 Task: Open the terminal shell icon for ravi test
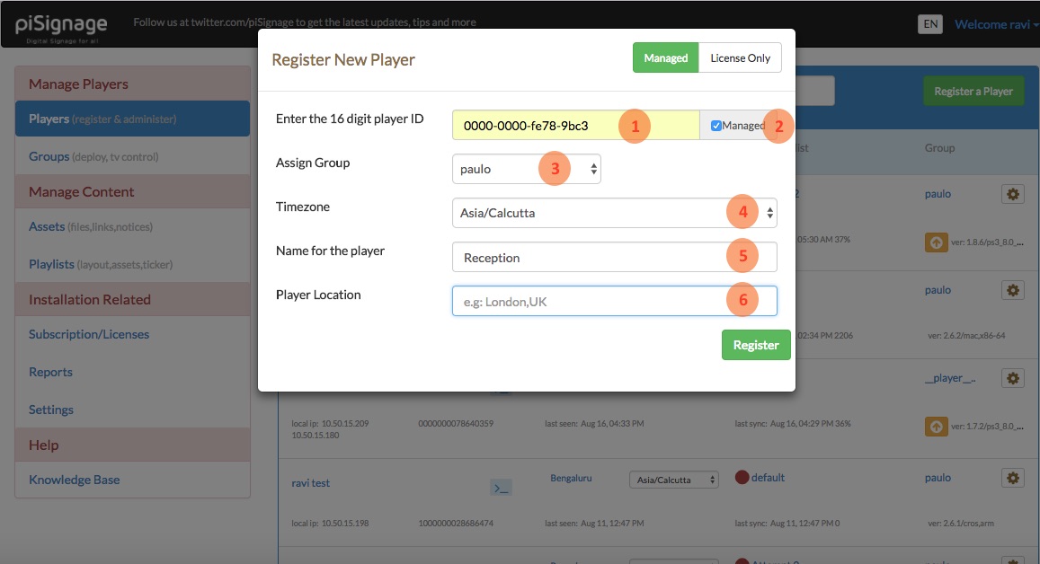click(x=501, y=487)
